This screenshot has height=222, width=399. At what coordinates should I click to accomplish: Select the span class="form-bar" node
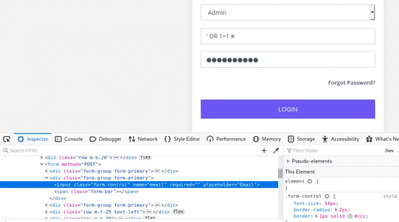(96, 191)
